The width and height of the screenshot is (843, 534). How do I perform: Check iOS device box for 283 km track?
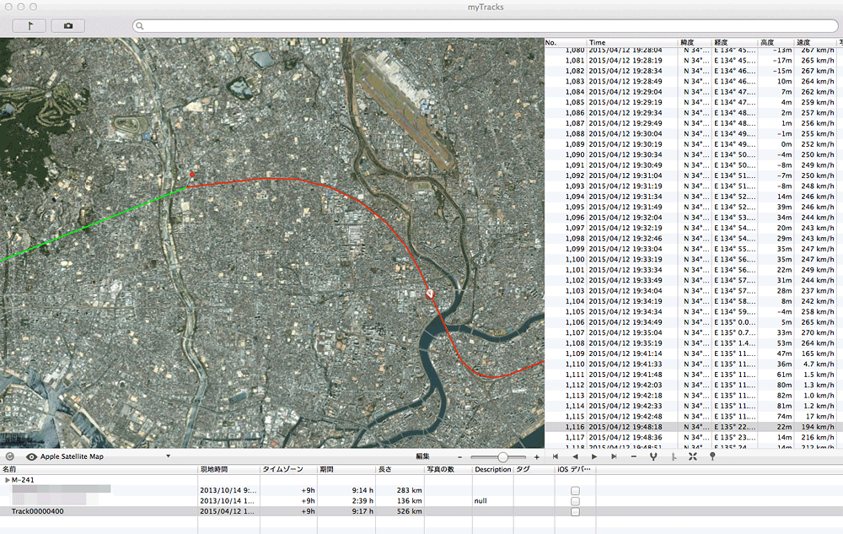pyautogui.click(x=575, y=490)
